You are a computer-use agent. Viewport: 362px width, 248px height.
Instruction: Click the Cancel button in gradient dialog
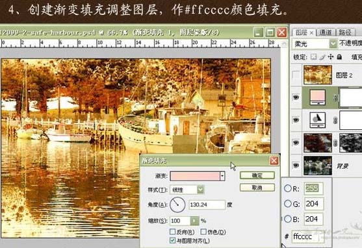click(257, 188)
